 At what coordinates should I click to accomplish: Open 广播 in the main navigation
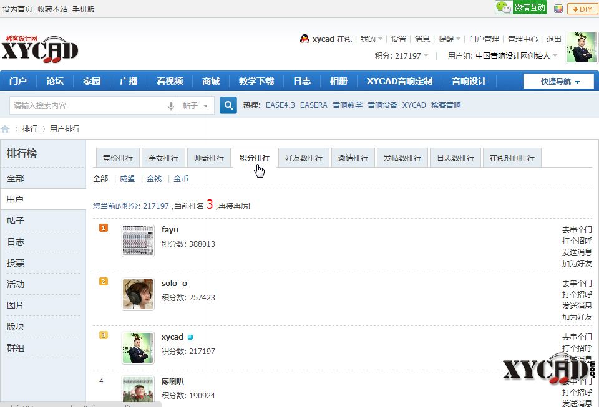point(129,81)
